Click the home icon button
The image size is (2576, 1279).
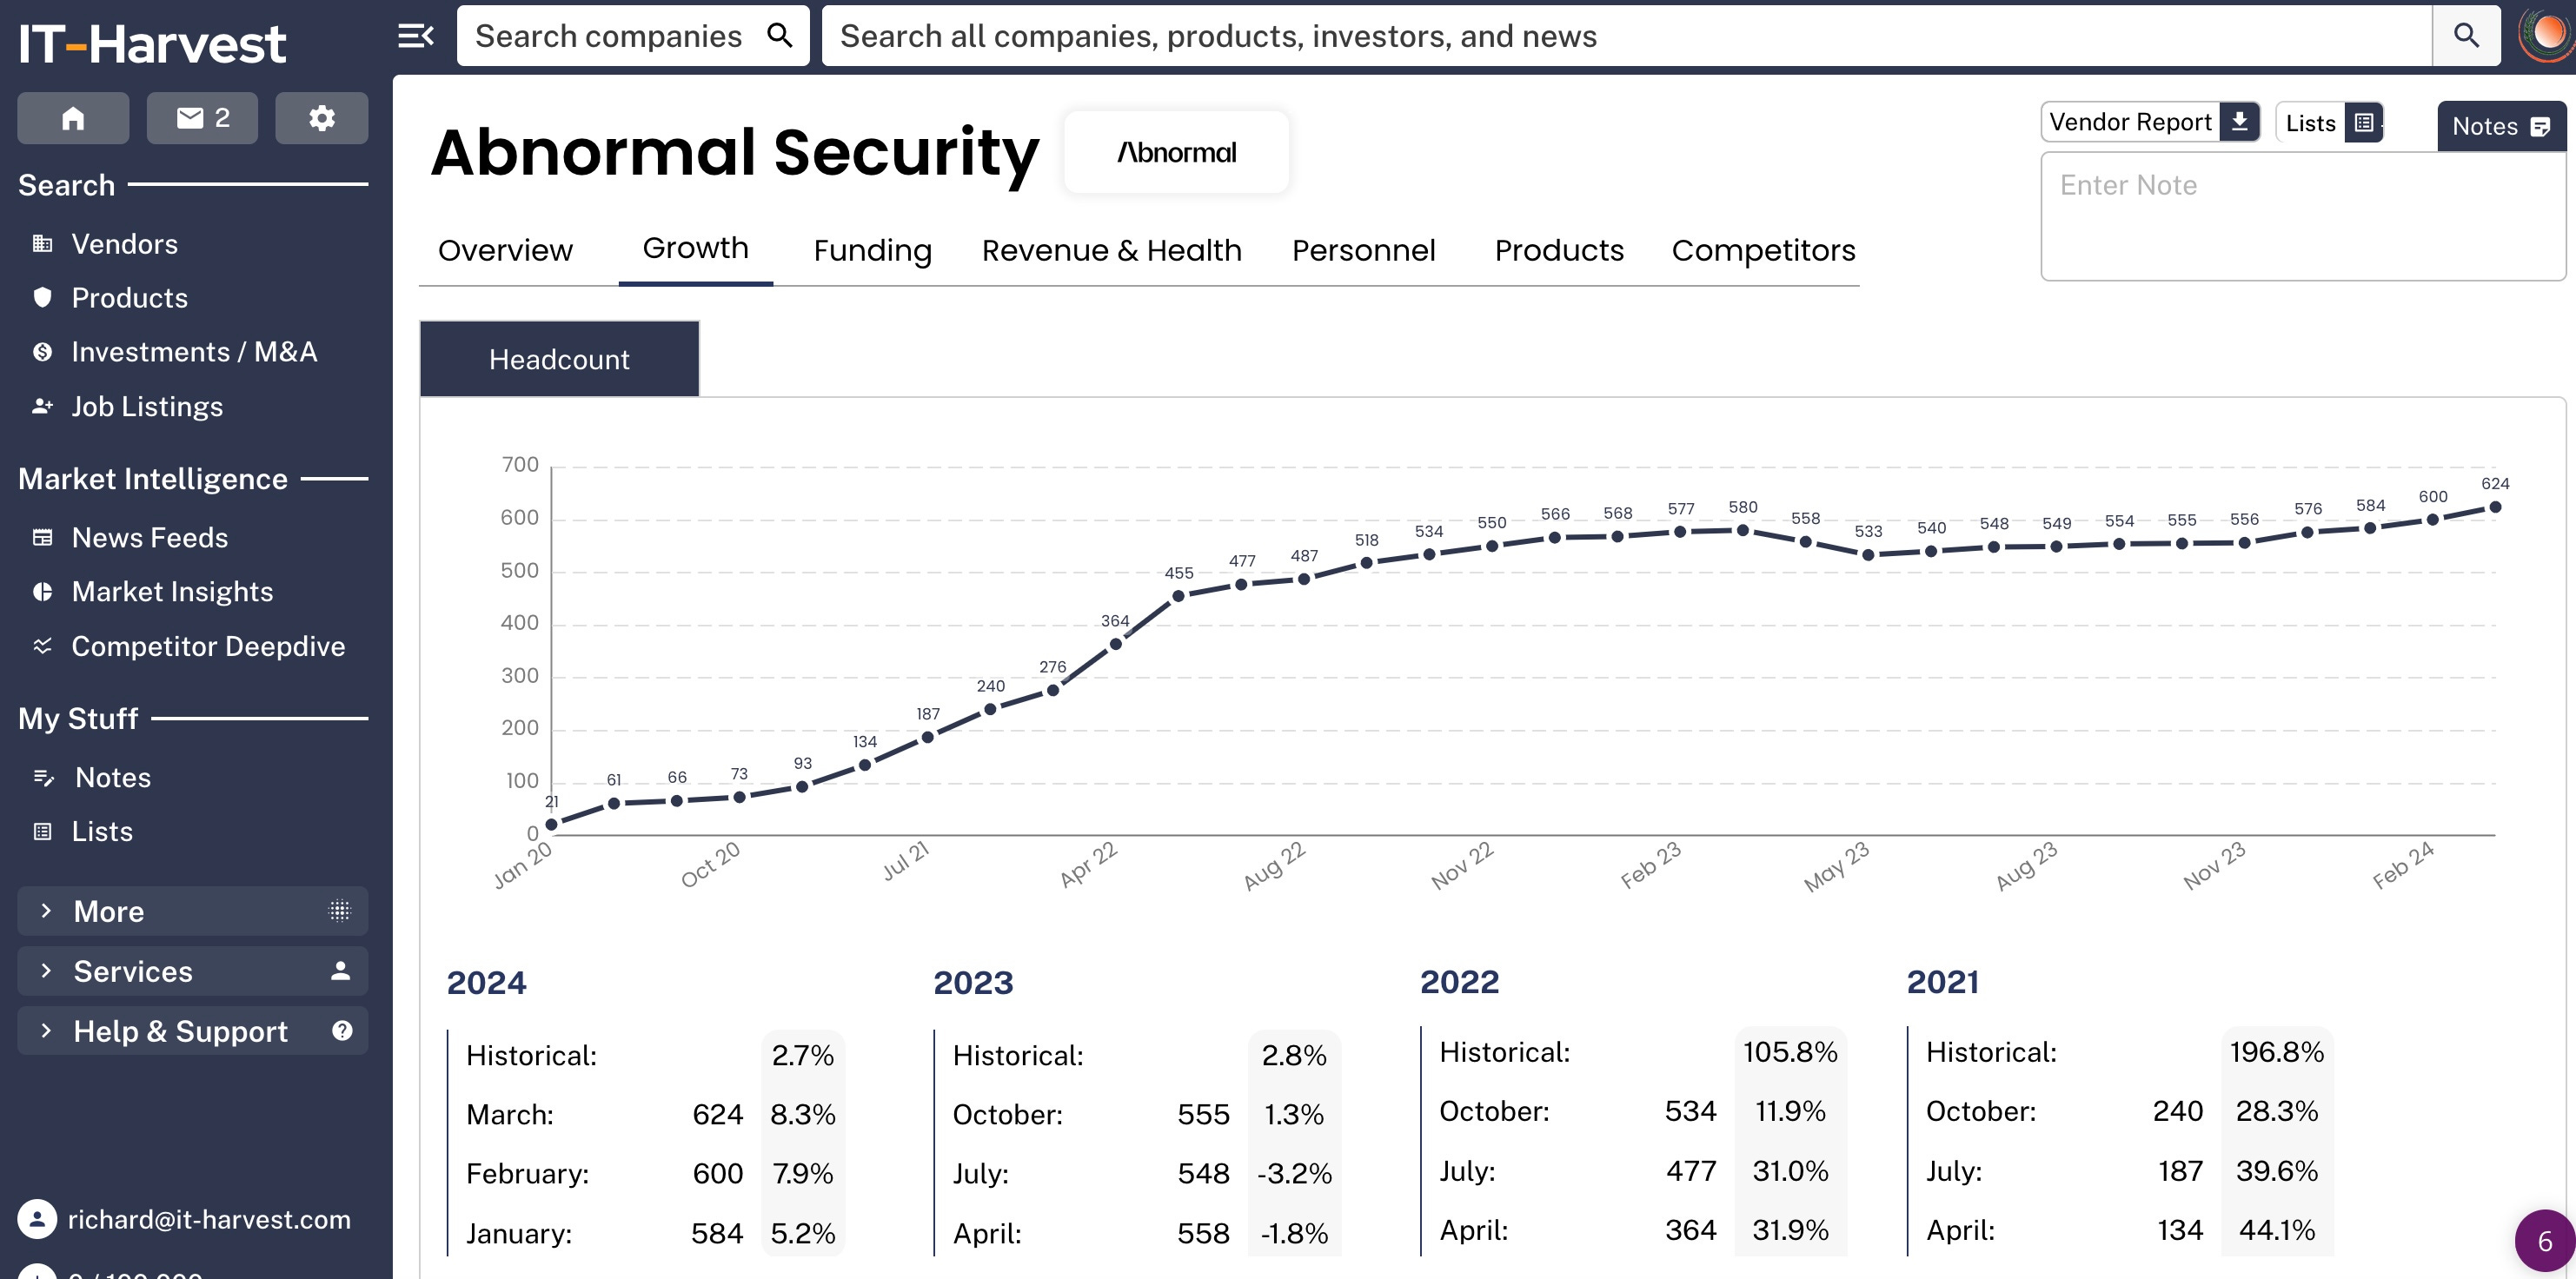click(x=73, y=118)
